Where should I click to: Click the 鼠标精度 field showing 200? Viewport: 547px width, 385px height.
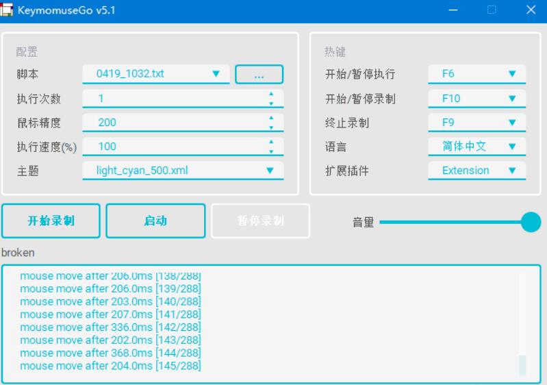(x=183, y=123)
